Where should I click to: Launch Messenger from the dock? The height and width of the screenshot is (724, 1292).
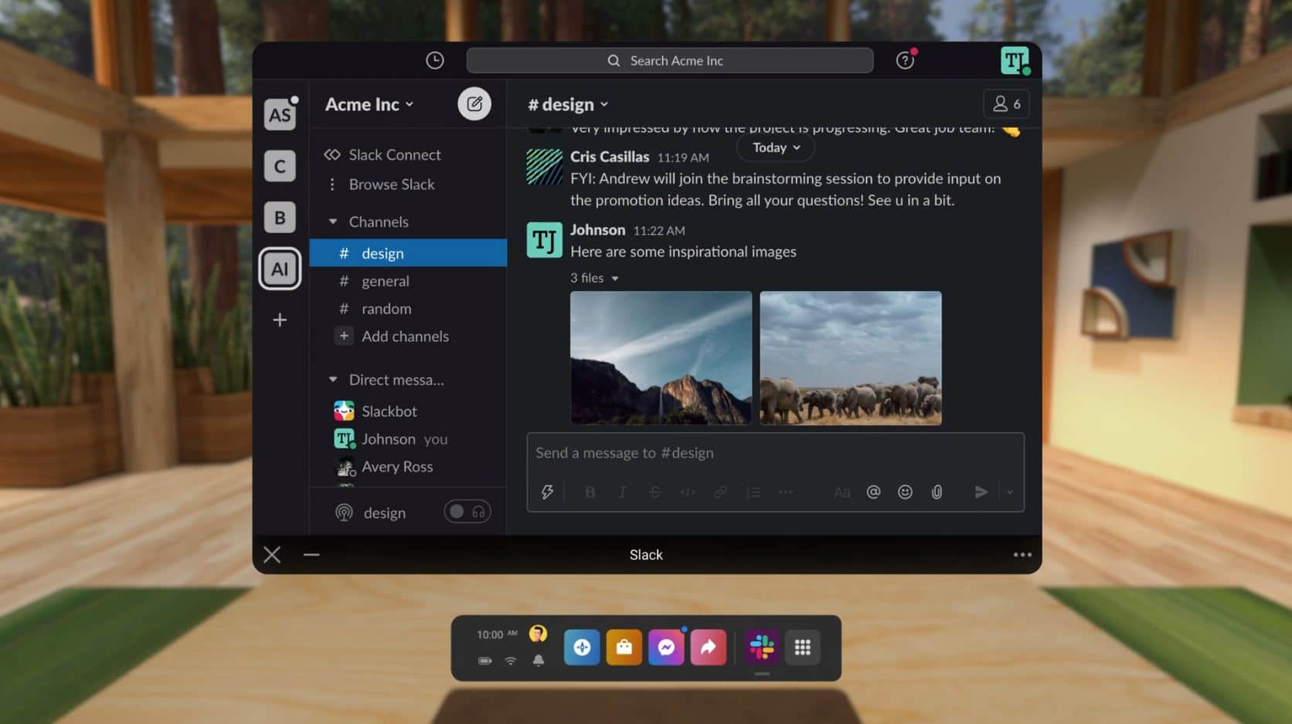coord(666,648)
